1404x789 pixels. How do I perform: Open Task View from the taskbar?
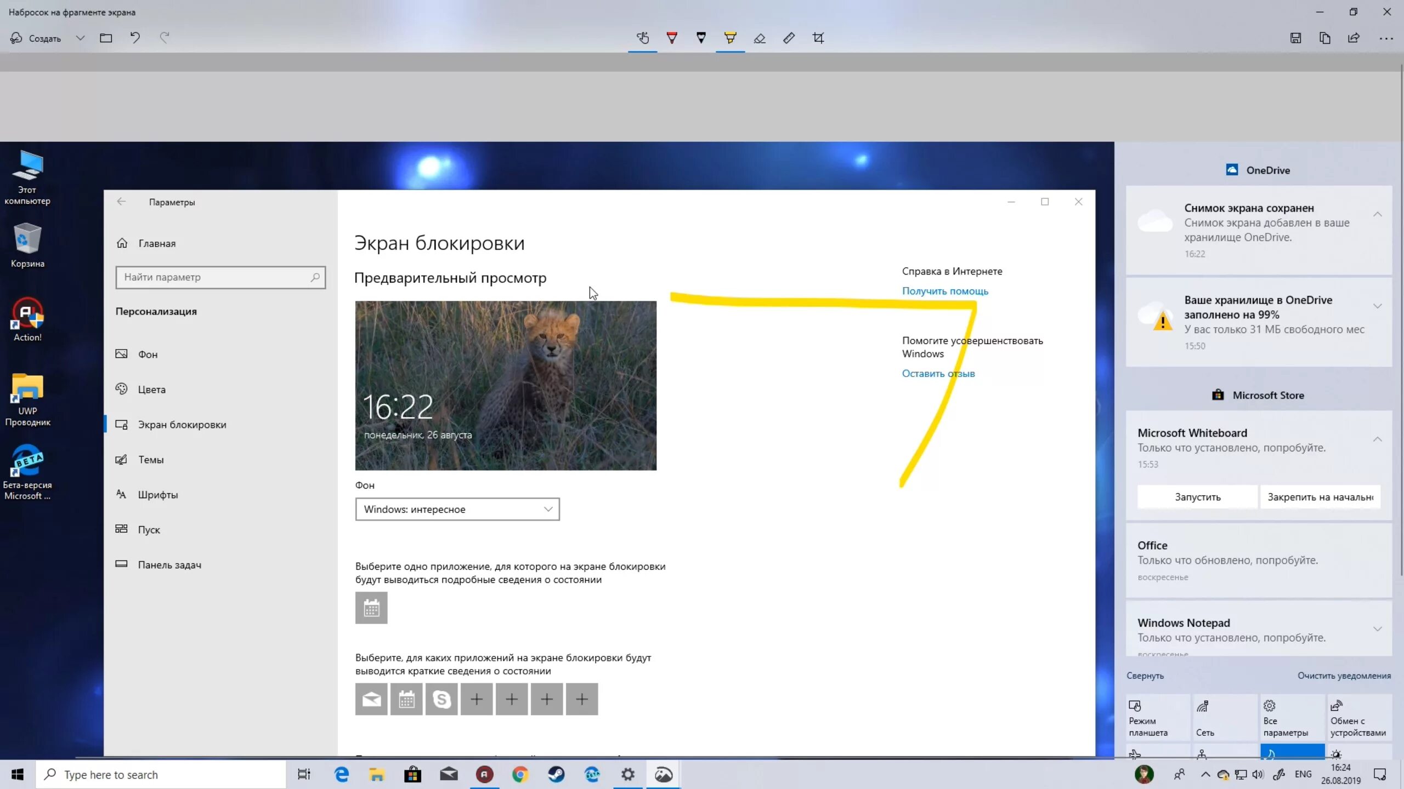(x=304, y=774)
